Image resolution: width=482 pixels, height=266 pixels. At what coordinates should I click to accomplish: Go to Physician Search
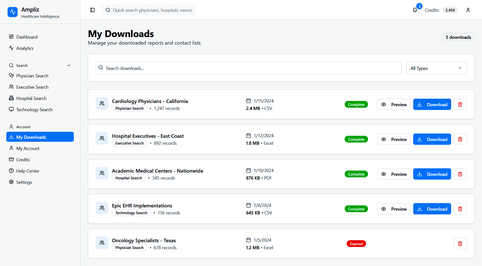point(32,76)
